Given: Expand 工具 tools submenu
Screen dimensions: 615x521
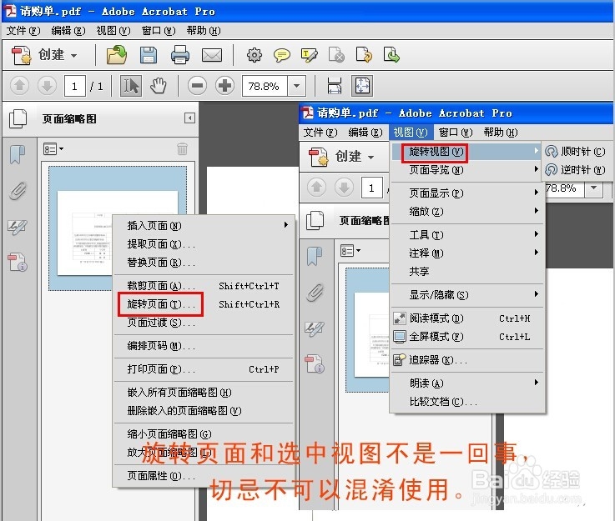Looking at the screenshot, I should [x=466, y=235].
